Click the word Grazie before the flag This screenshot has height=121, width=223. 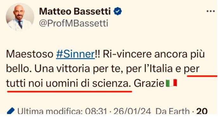coord(149,83)
